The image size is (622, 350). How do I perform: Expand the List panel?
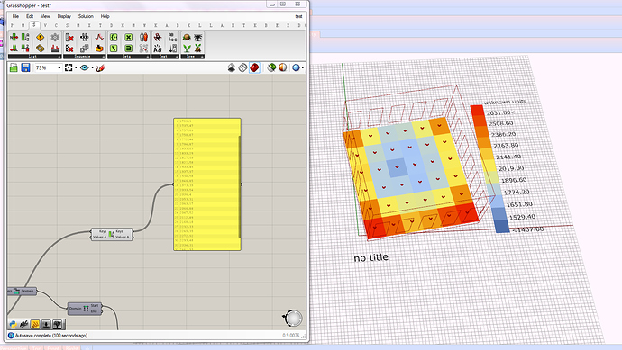click(59, 57)
